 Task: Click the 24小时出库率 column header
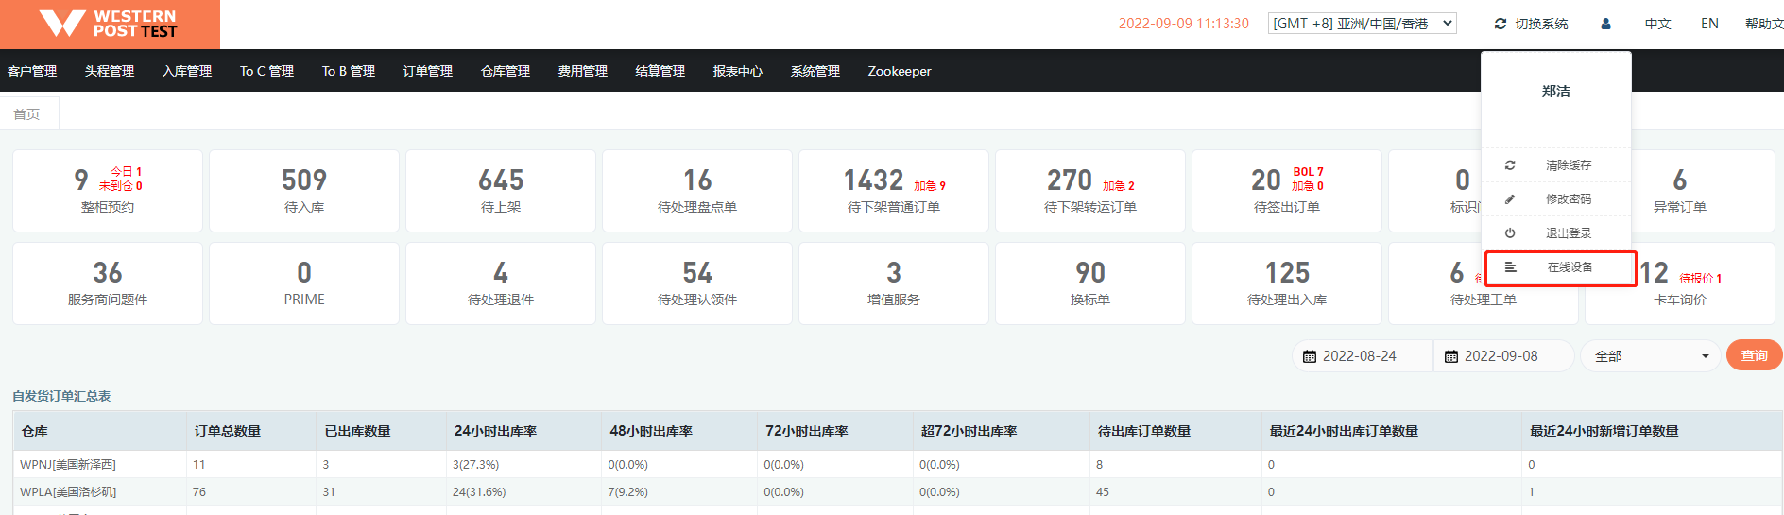pyautogui.click(x=523, y=431)
